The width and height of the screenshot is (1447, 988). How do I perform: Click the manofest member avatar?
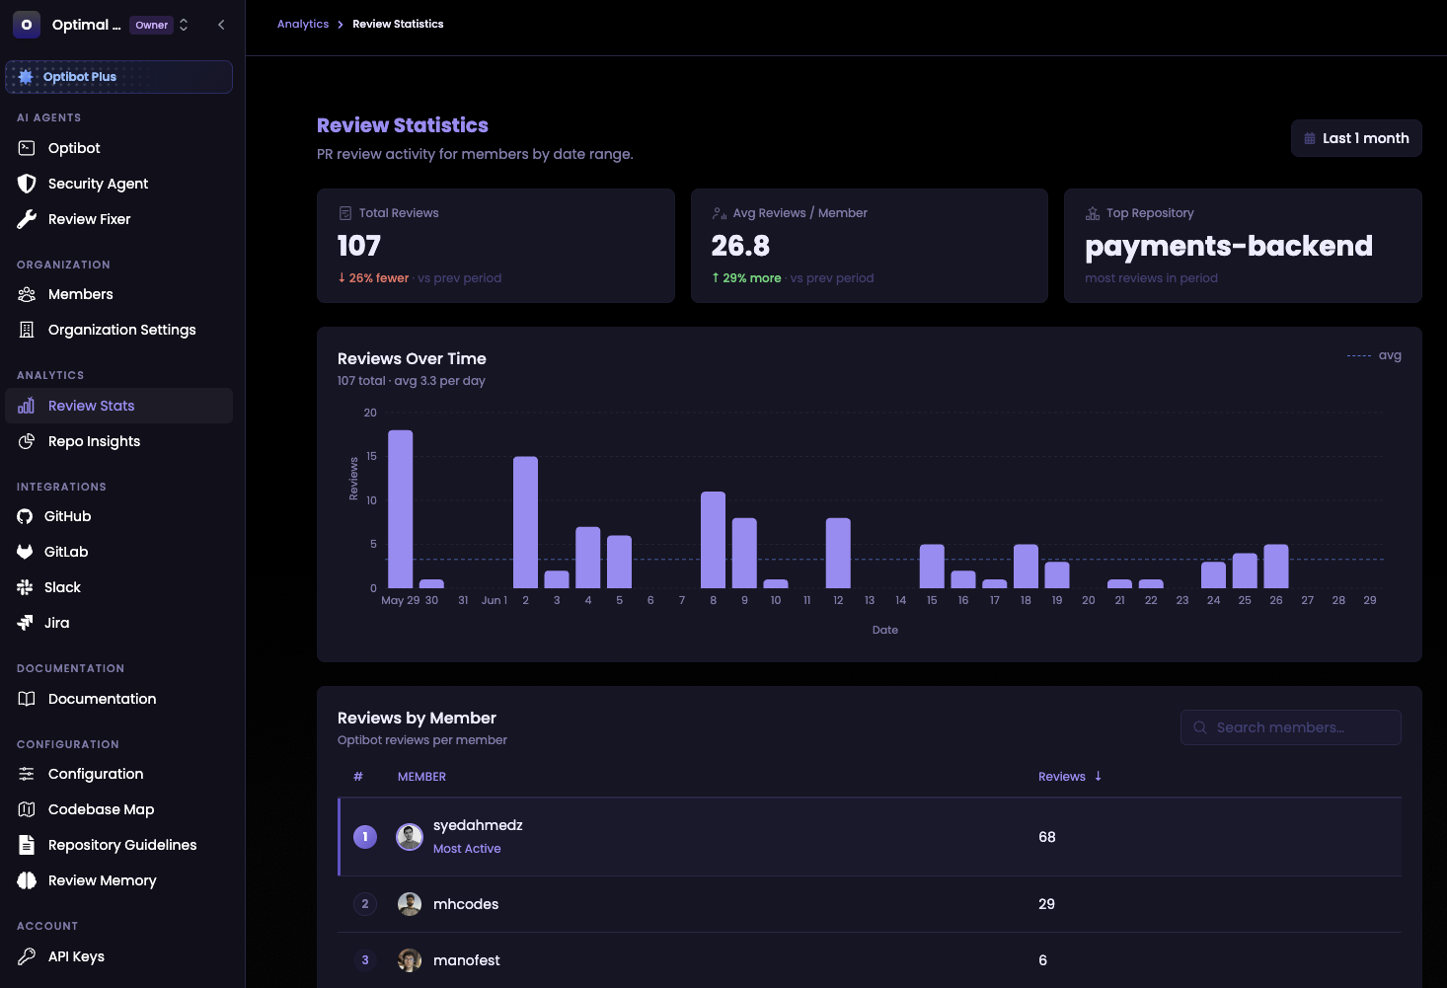(410, 960)
